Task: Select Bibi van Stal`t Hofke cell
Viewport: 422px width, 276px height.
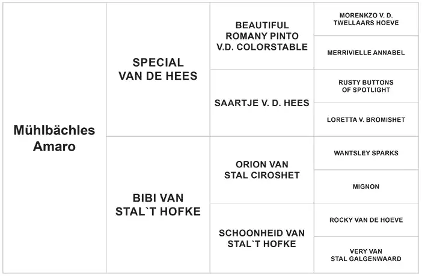Action: pyautogui.click(x=158, y=205)
